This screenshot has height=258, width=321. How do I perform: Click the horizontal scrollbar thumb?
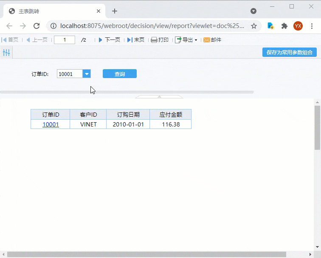(146, 254)
